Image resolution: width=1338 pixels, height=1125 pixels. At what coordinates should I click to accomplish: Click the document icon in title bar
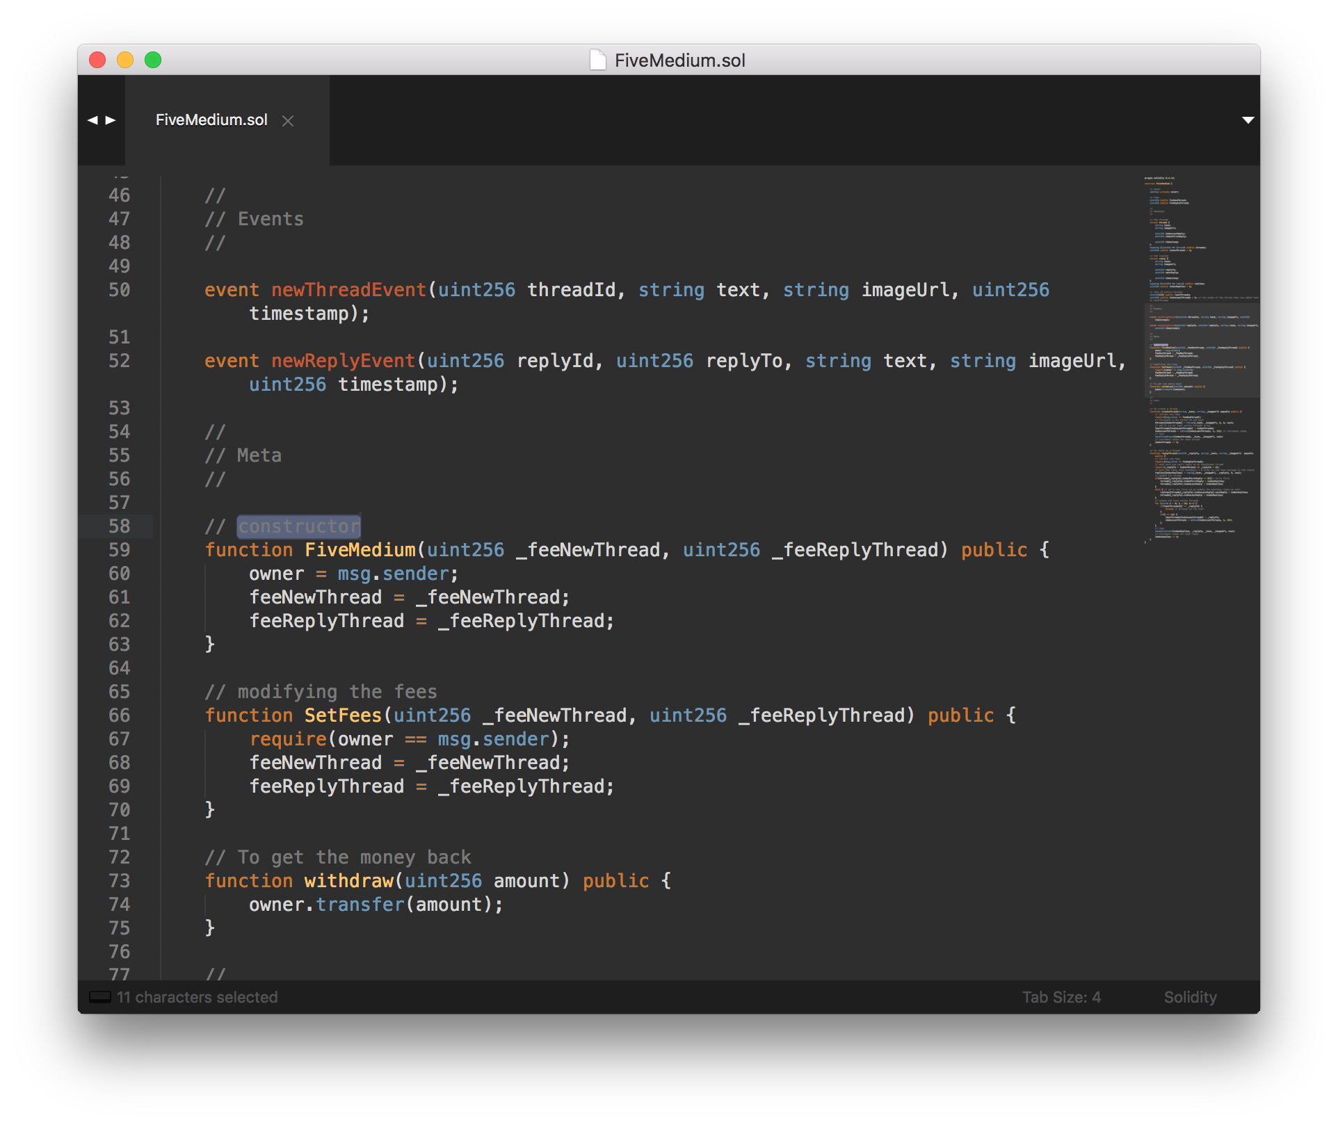(x=597, y=60)
